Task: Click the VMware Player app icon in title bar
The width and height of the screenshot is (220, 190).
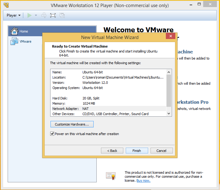Action: tap(6, 5)
